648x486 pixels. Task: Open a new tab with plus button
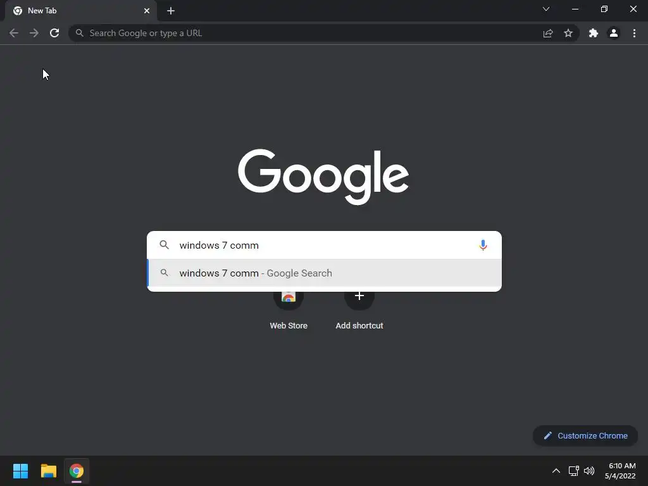tap(171, 11)
